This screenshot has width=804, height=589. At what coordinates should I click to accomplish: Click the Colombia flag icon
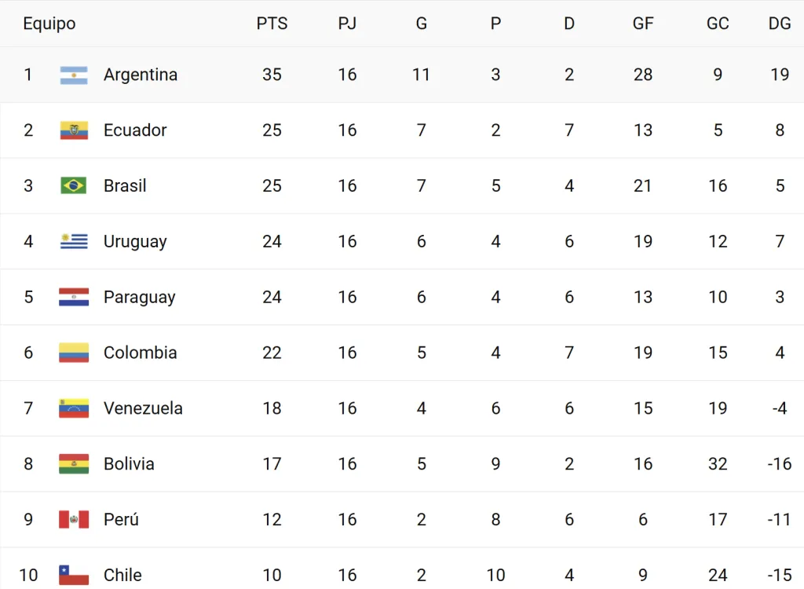tap(74, 353)
